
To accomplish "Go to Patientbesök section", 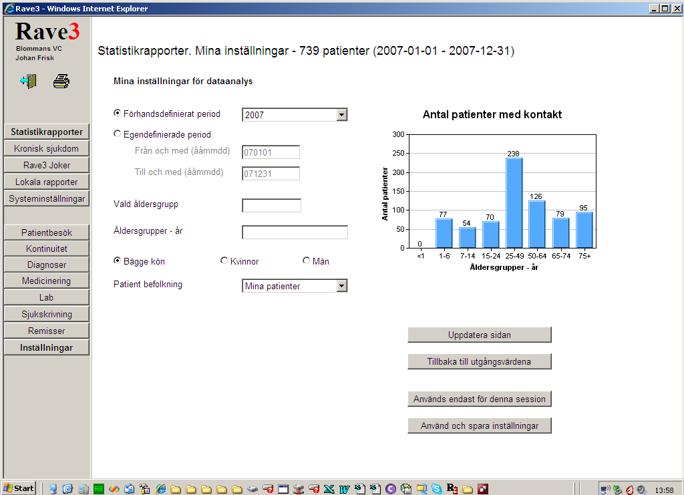I will coord(47,232).
